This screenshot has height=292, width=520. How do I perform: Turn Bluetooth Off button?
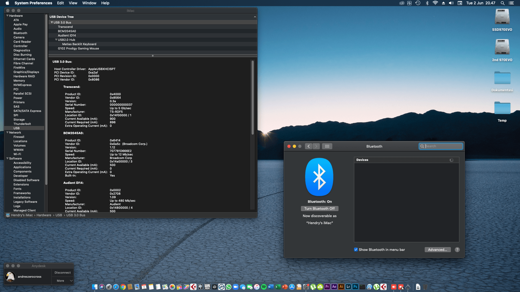(x=319, y=208)
